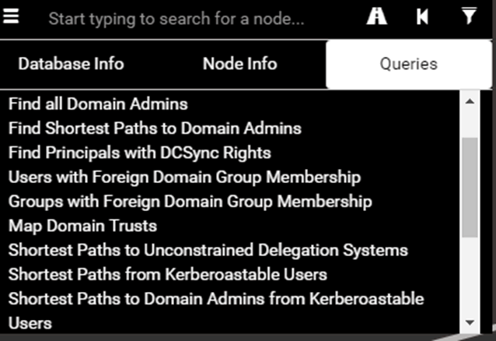
Task: Click the scrollbar up arrow
Action: [470, 102]
